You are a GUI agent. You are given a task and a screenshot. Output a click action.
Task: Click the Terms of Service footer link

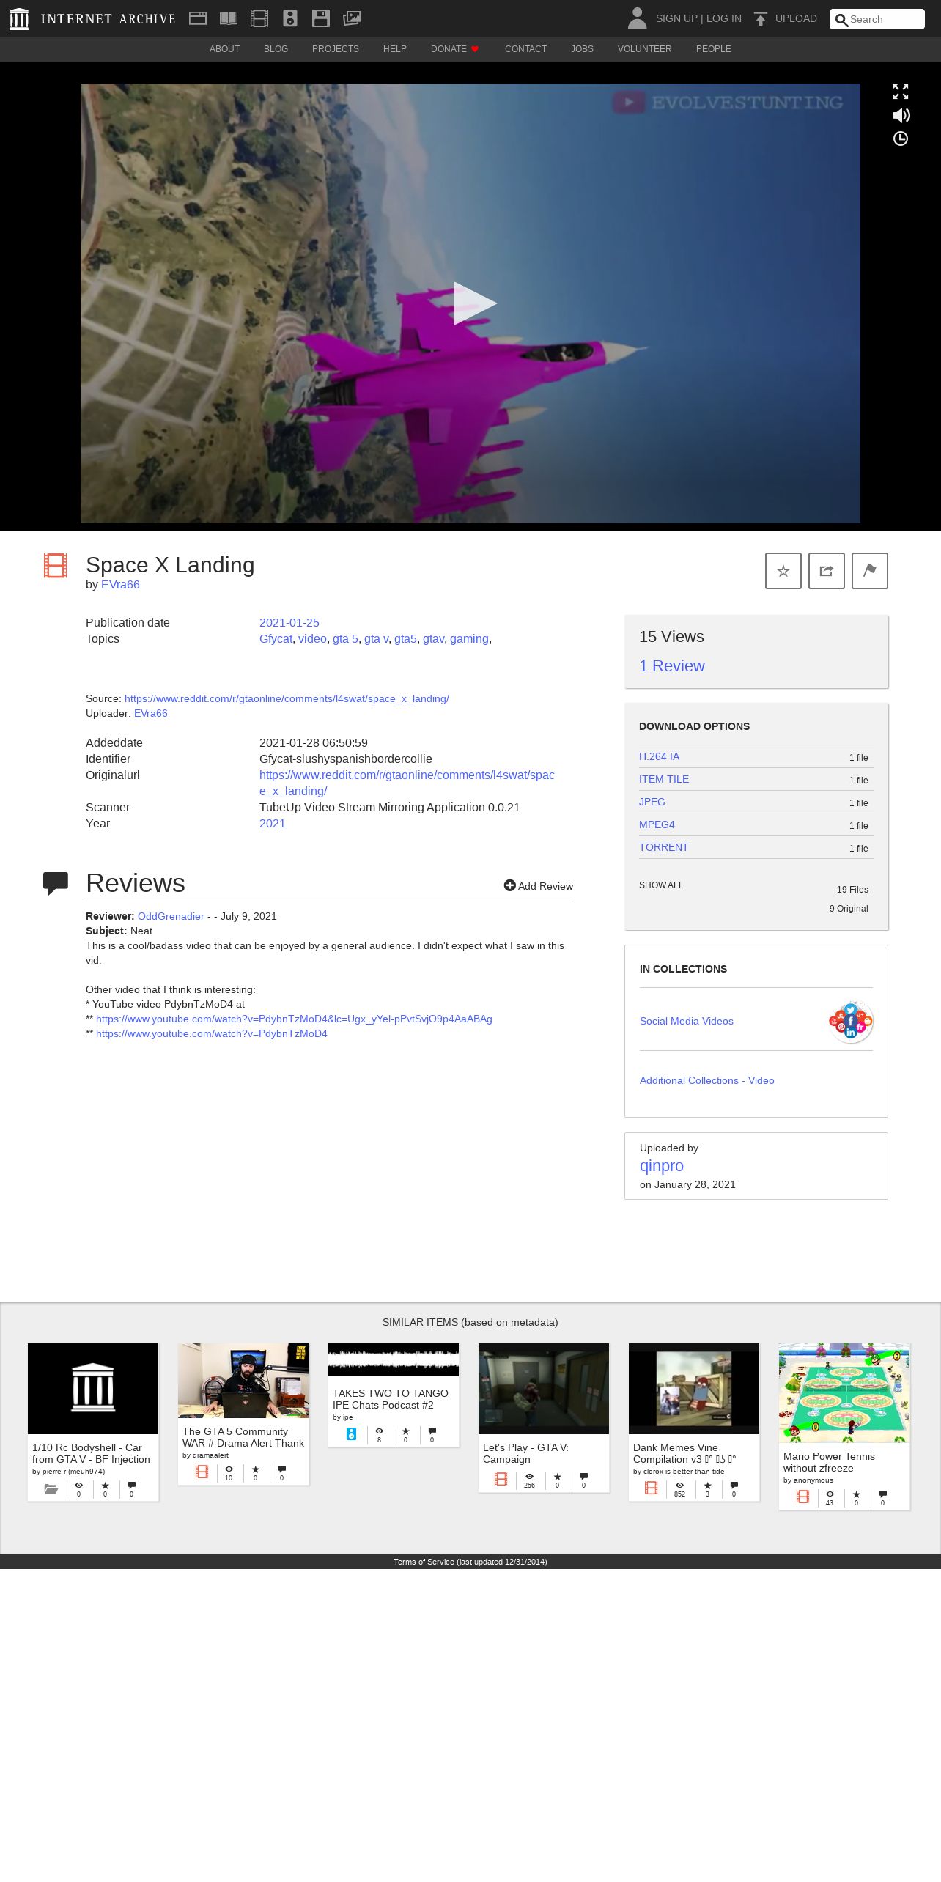click(470, 1562)
